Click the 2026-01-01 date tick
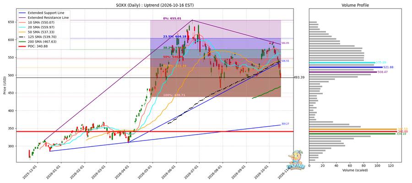412x183 pixels. click(x=54, y=172)
